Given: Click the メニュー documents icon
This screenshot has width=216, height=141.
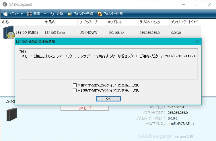Looking at the screenshot, I should (x=5, y=14).
